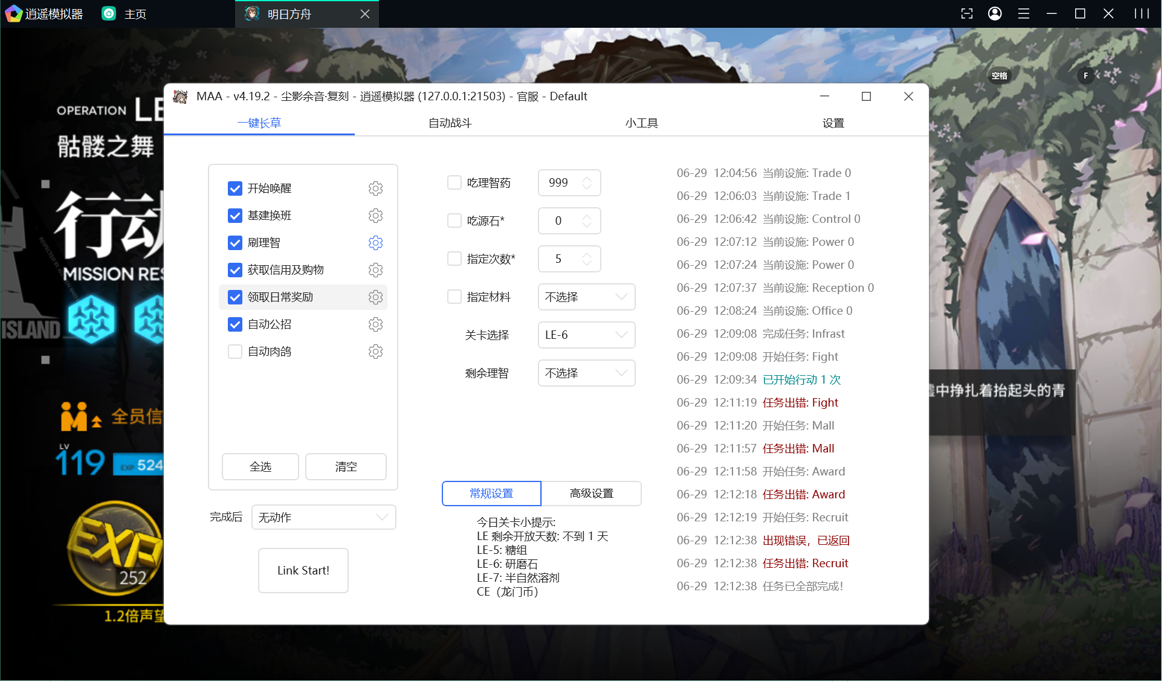Open settings gear for 自动公招
Image resolution: width=1164 pixels, height=682 pixels.
coord(375,324)
